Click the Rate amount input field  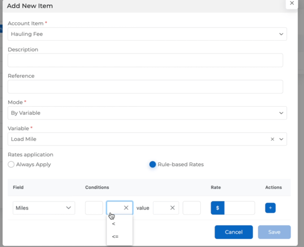point(239,208)
